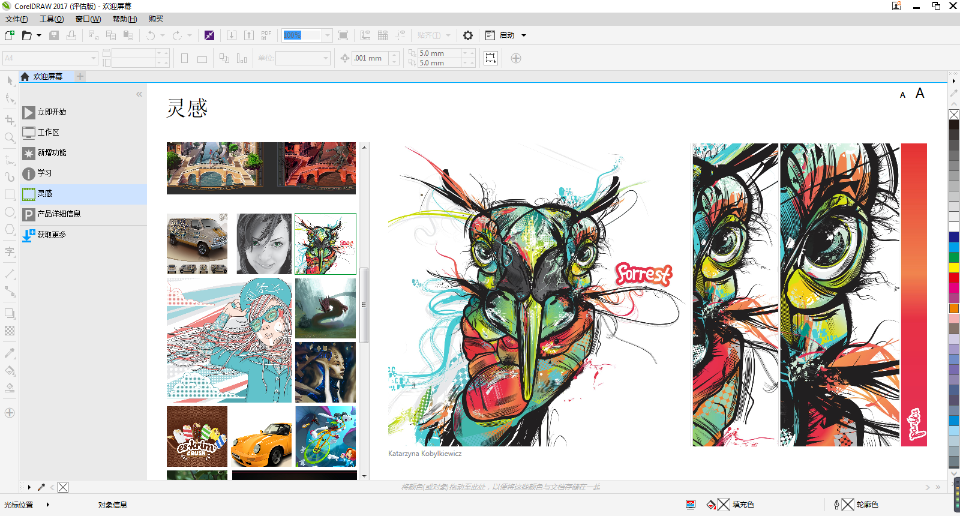Screen dimensions: 960x516
Task: Open the 产品详细信息 section
Action: (x=84, y=214)
